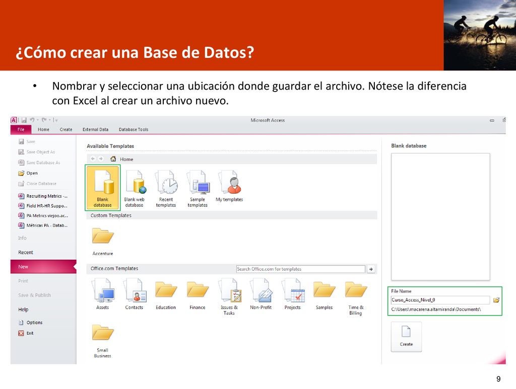Open the customize quick access toolbar dropdown
The image size is (516, 389).
pyautogui.click(x=56, y=120)
